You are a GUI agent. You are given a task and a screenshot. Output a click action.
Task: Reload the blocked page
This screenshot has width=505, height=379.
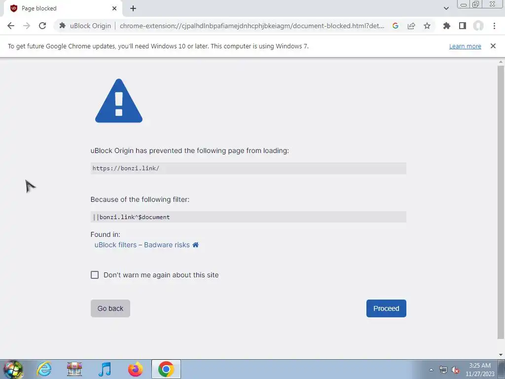click(x=42, y=26)
